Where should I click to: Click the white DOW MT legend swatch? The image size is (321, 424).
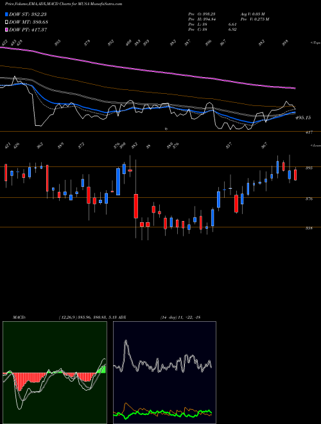tap(6, 22)
